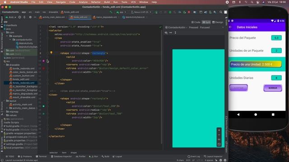Click the BORRAR button in emulator
Viewport: 289px width, 162px height.
point(273,88)
